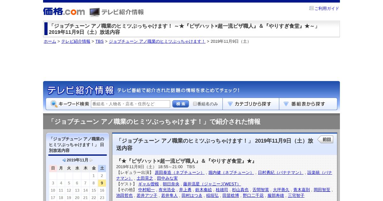Open the 価格.com logo homepage
Screen dimensions: 383x201
64,11
